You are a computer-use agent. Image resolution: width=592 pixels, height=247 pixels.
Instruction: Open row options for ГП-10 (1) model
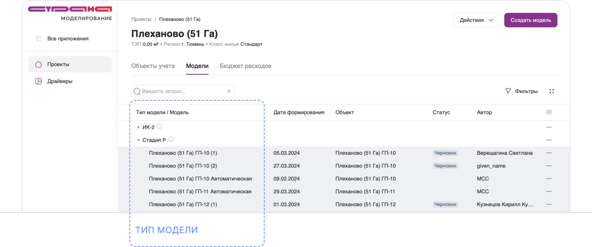coord(549,153)
